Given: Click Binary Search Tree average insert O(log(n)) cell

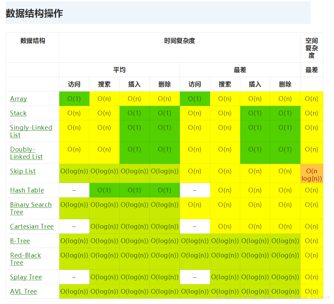Looking at the screenshot, I should 134,208.
